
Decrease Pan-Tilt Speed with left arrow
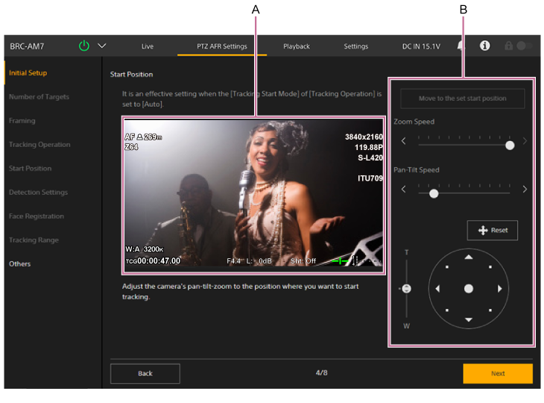404,190
